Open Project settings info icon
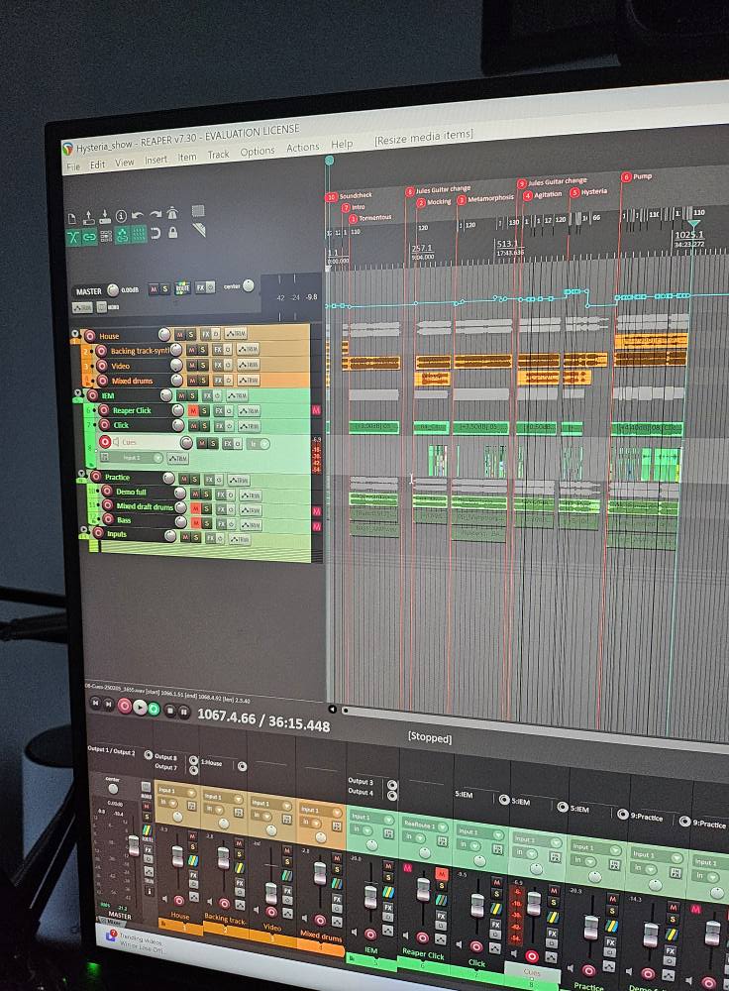 click(x=121, y=216)
